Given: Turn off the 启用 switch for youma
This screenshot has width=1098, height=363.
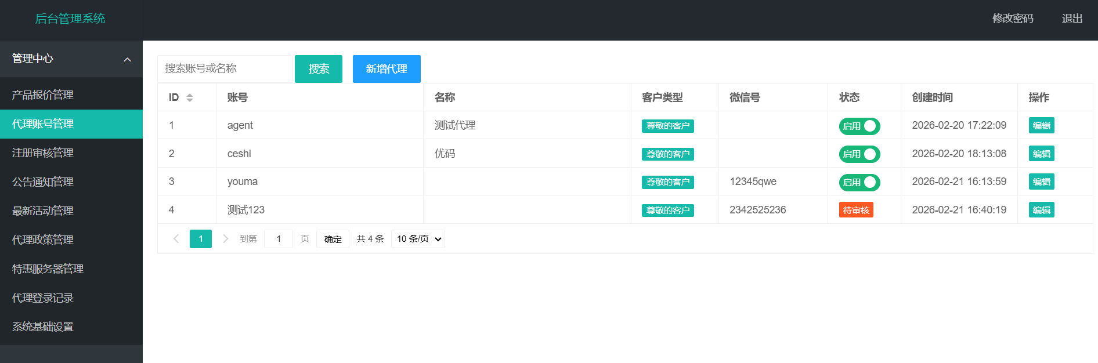Looking at the screenshot, I should (x=859, y=182).
